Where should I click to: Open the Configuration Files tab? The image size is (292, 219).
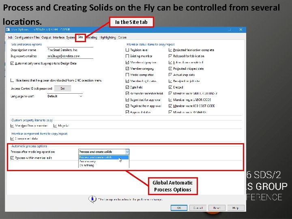27,37
